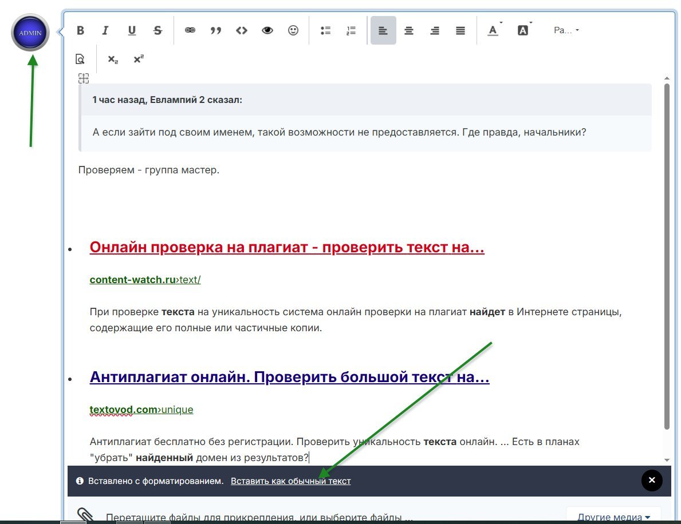Apply subscript formatting

(113, 59)
